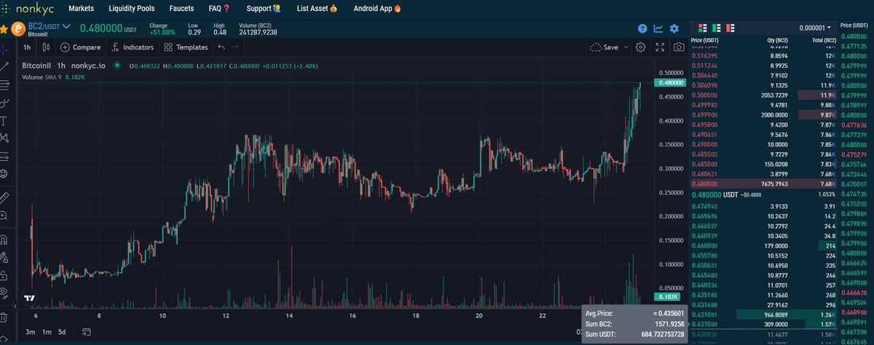Click the 0.480000 ask row with 7675.7943

(x=762, y=184)
